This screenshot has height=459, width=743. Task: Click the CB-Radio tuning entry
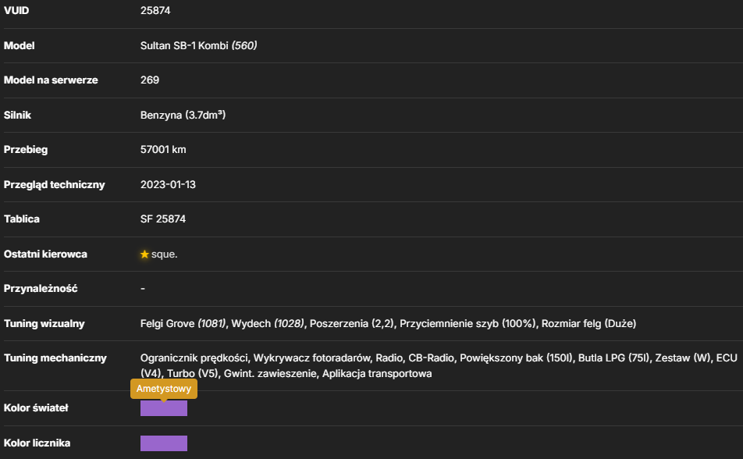[x=431, y=358]
